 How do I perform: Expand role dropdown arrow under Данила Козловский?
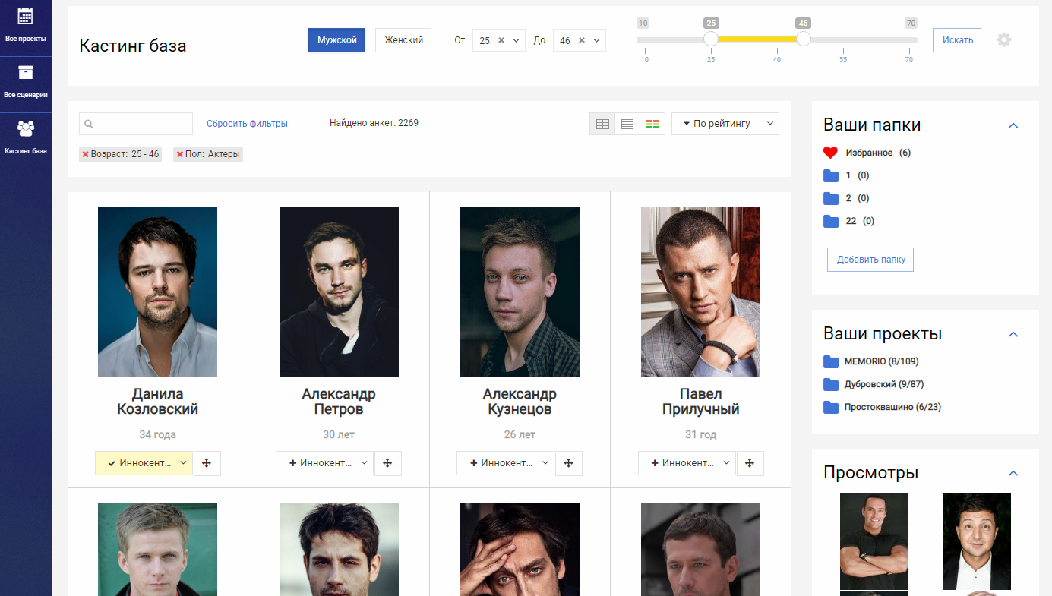[x=184, y=463]
